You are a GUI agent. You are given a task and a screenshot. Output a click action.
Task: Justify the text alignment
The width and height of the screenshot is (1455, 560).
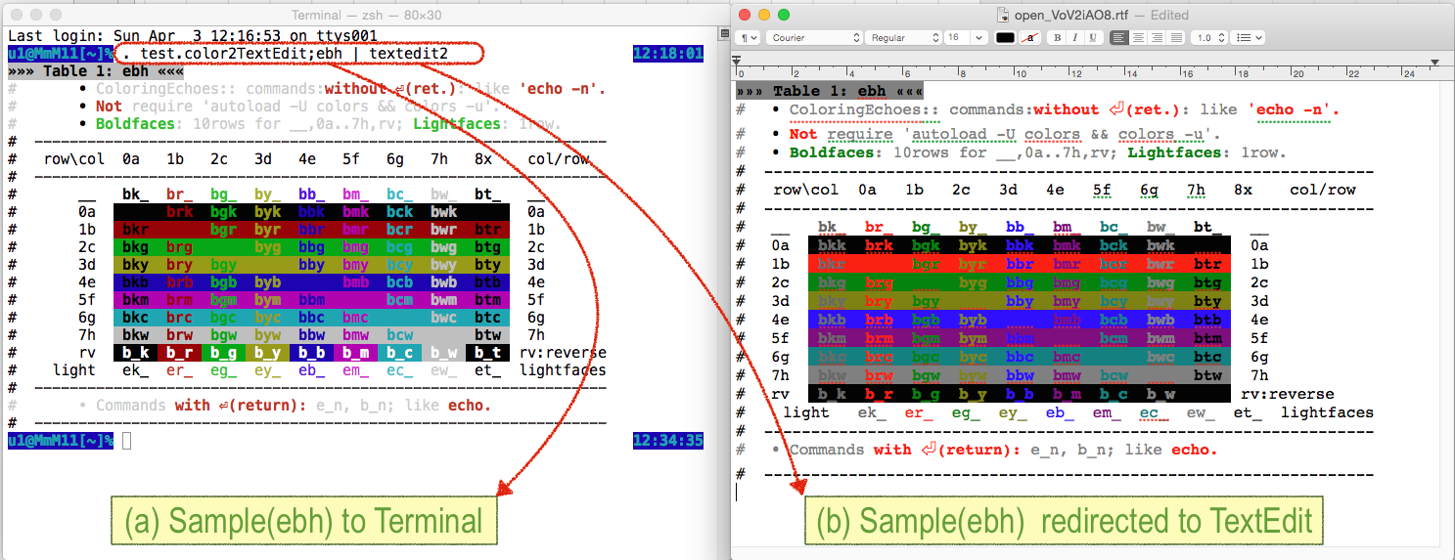[x=1175, y=38]
